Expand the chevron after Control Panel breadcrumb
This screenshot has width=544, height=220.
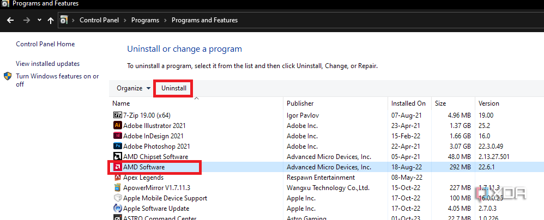tap(125, 21)
